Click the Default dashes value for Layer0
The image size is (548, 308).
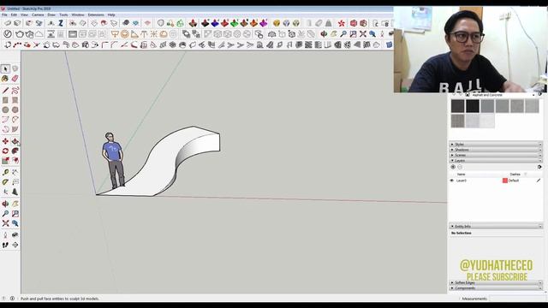coord(514,181)
